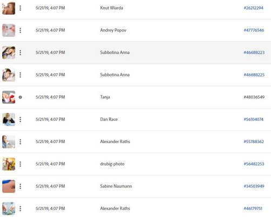Open the three-dot menu for Sabine Naumann row

pyautogui.click(x=20, y=186)
